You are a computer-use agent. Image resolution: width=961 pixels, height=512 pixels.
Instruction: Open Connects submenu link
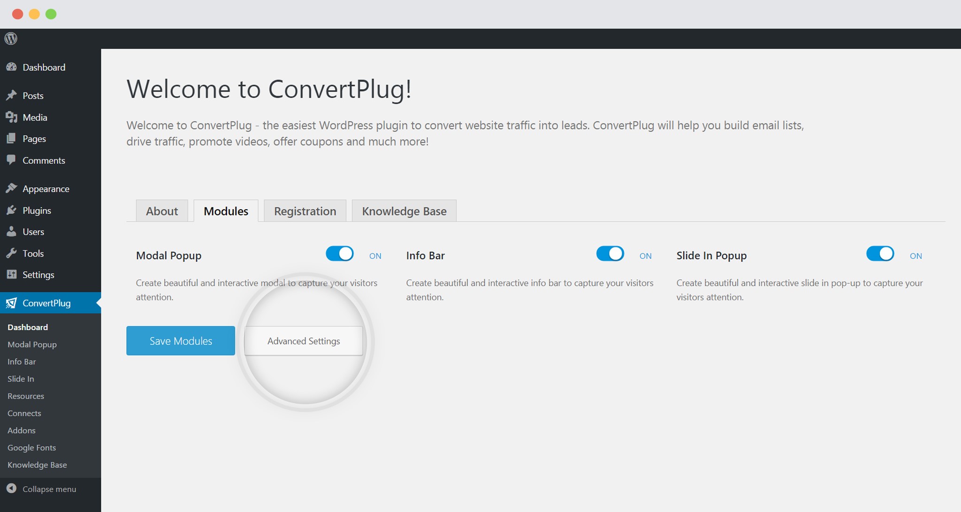coord(24,413)
